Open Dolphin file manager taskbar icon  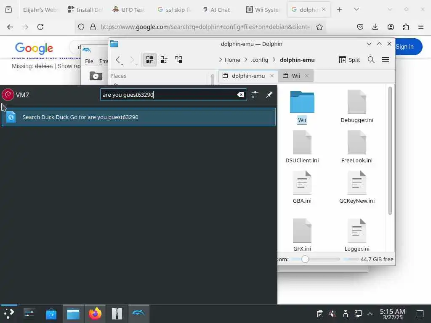coord(73,313)
